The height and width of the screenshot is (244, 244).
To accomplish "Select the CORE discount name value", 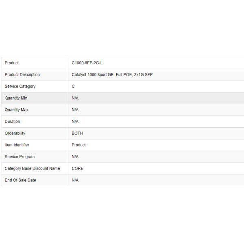I will pos(77,168).
